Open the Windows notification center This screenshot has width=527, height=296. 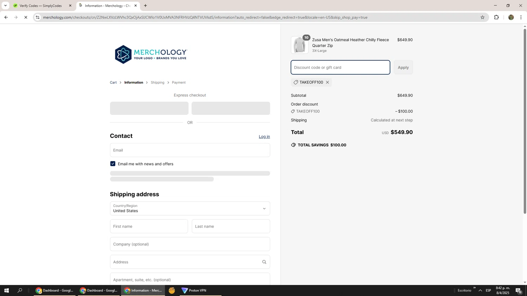pyautogui.click(x=519, y=290)
